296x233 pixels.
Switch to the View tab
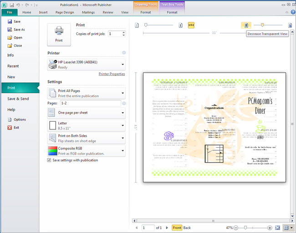(x=125, y=12)
